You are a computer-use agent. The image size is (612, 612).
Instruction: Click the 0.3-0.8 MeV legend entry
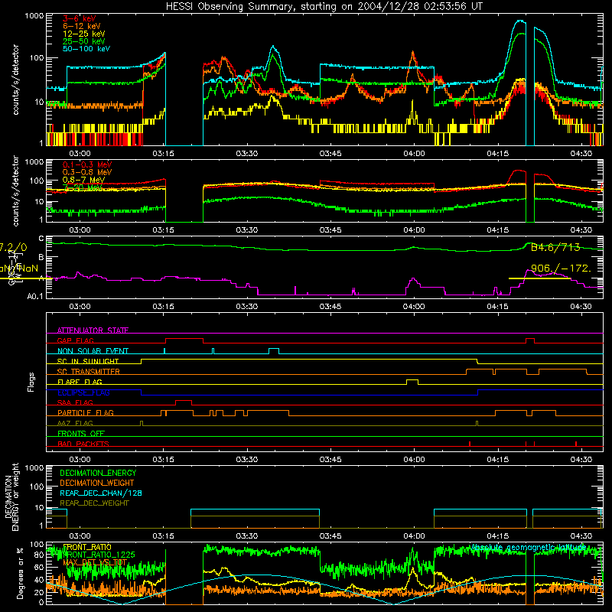click(x=87, y=172)
